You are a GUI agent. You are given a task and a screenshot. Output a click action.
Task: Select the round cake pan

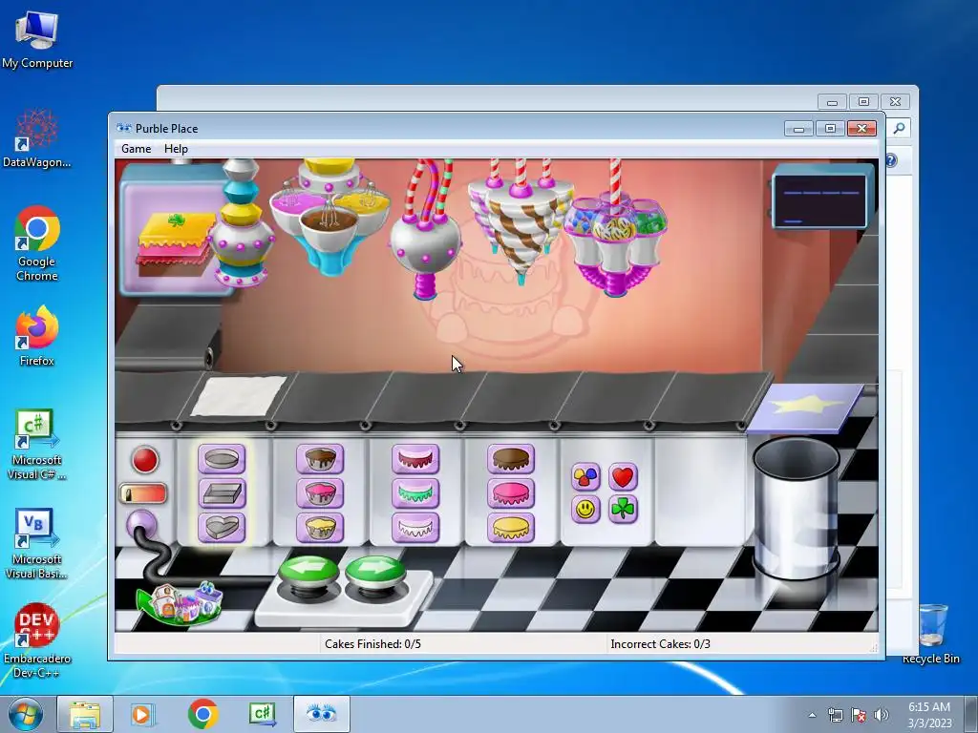222,459
